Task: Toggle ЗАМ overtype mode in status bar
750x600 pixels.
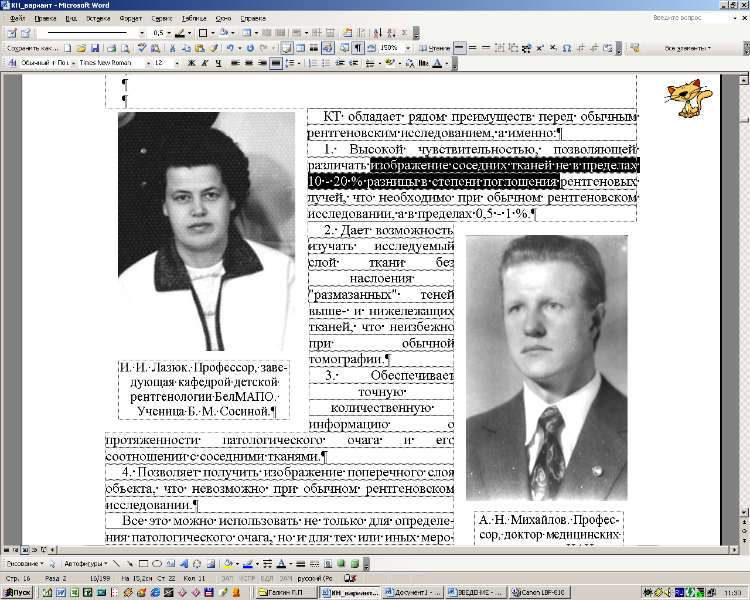Action: point(286,578)
